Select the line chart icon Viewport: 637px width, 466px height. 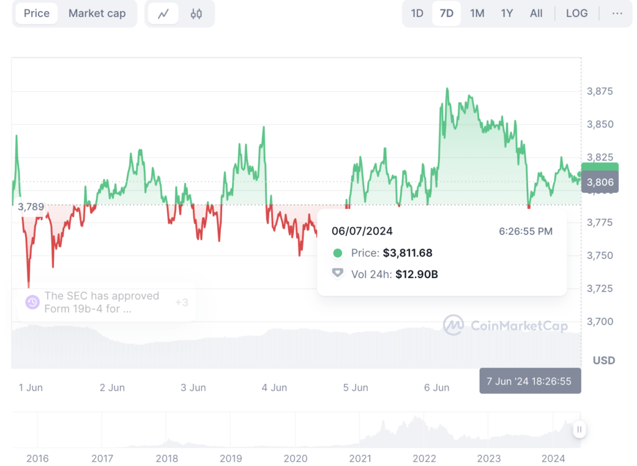click(x=162, y=13)
